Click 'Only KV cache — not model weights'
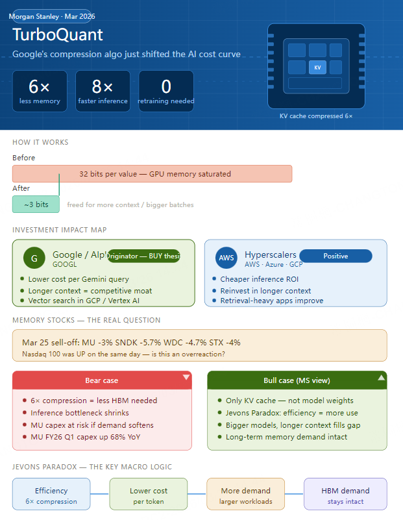 point(289,401)
